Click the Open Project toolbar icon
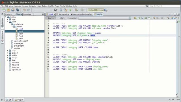 pyautogui.click(x=13, y=10)
